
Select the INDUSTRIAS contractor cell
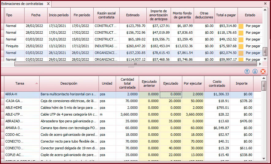[106, 46]
